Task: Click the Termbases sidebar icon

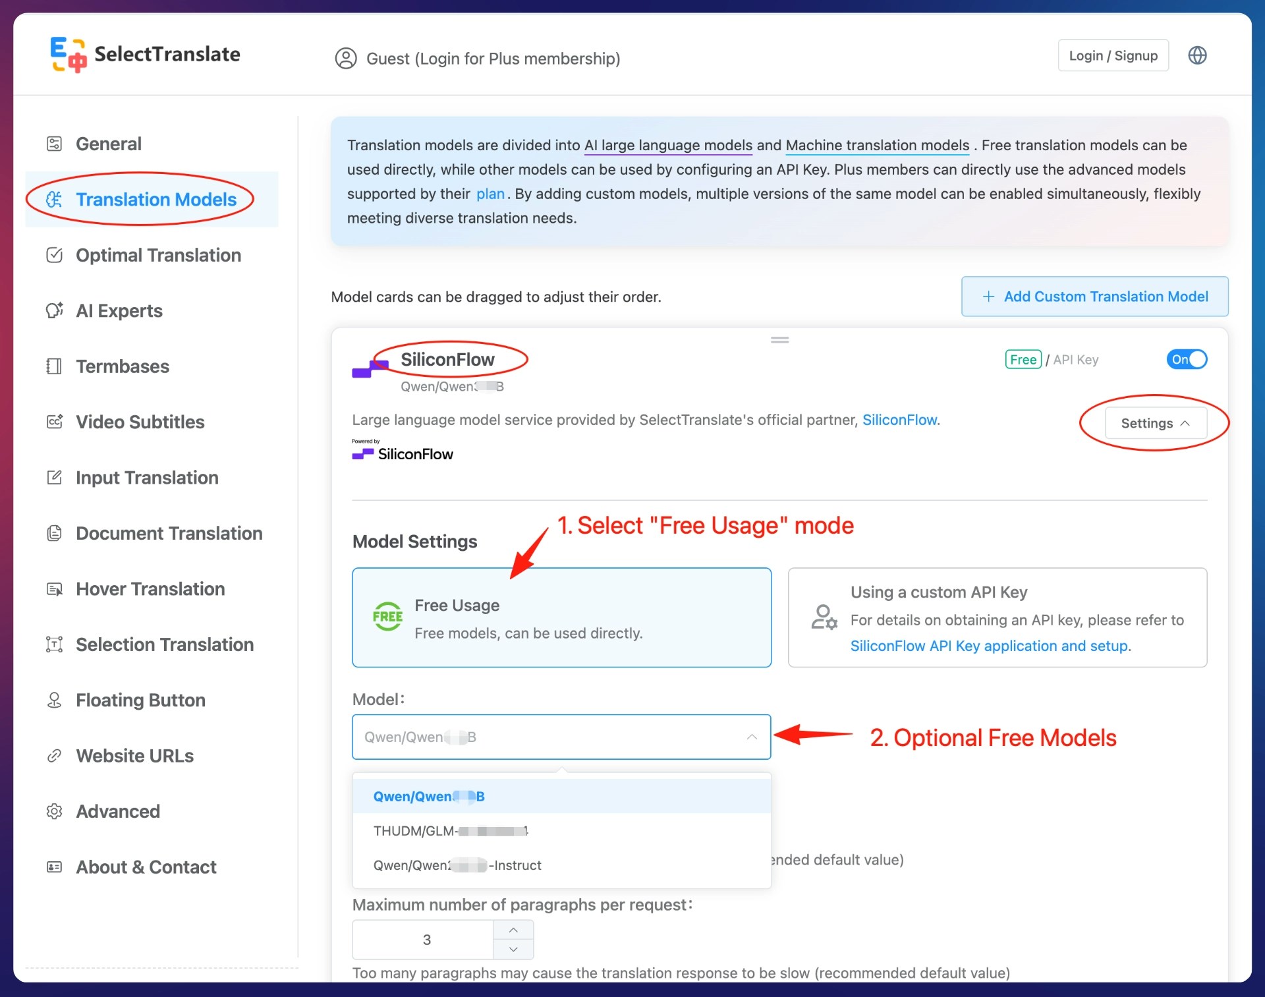Action: point(55,366)
